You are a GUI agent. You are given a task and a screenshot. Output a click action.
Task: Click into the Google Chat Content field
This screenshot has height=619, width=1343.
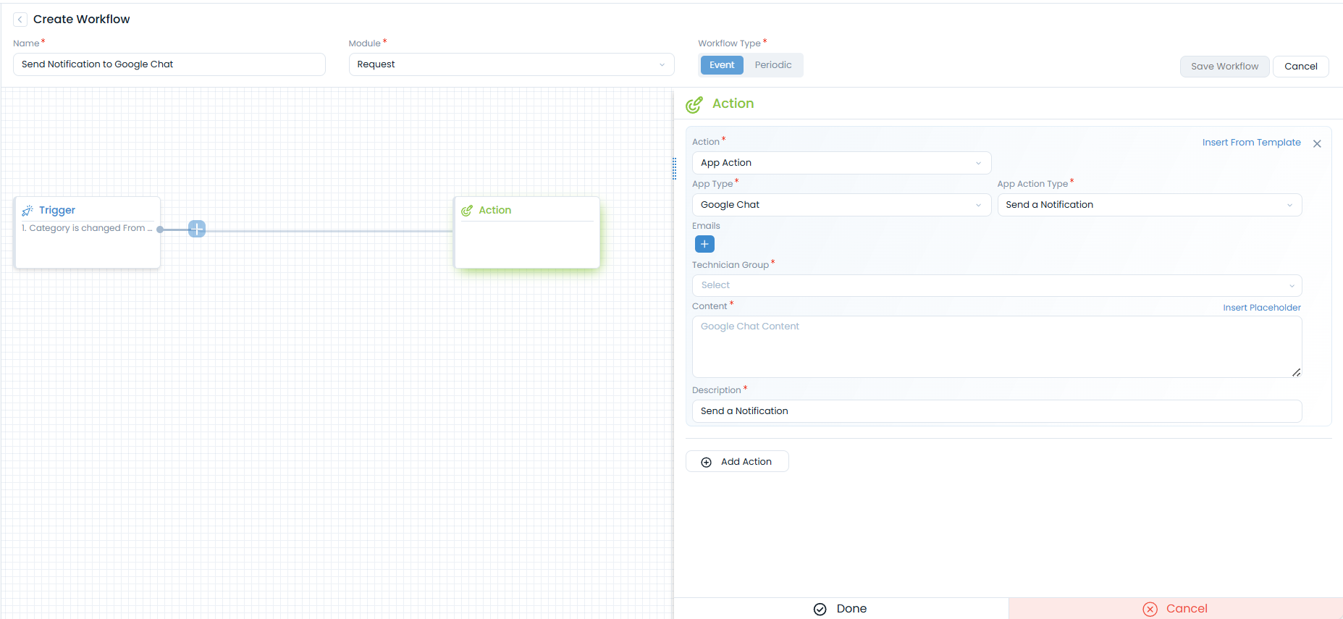point(996,347)
